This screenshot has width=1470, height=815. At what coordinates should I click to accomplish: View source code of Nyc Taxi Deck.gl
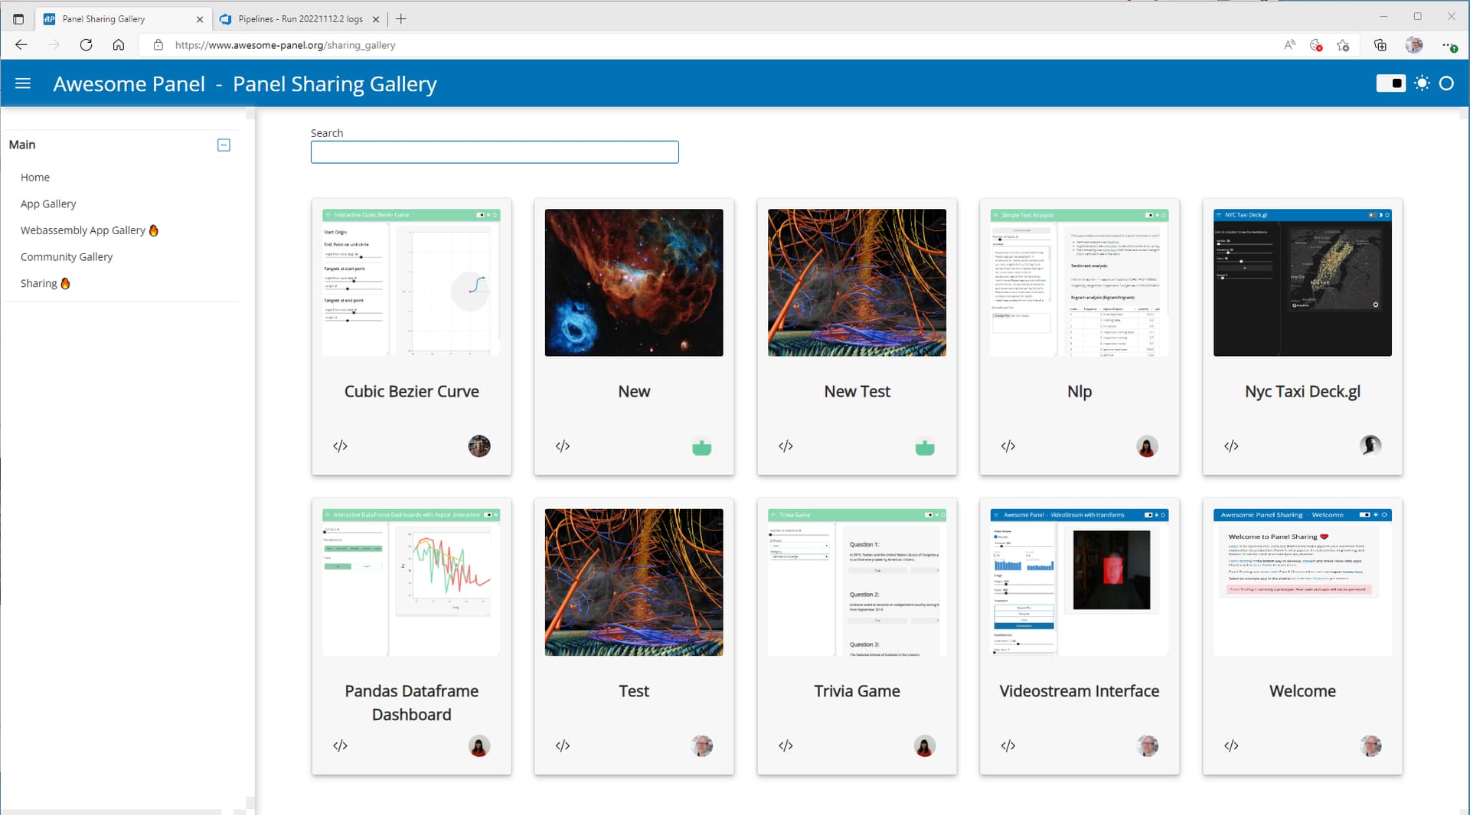[x=1231, y=446]
